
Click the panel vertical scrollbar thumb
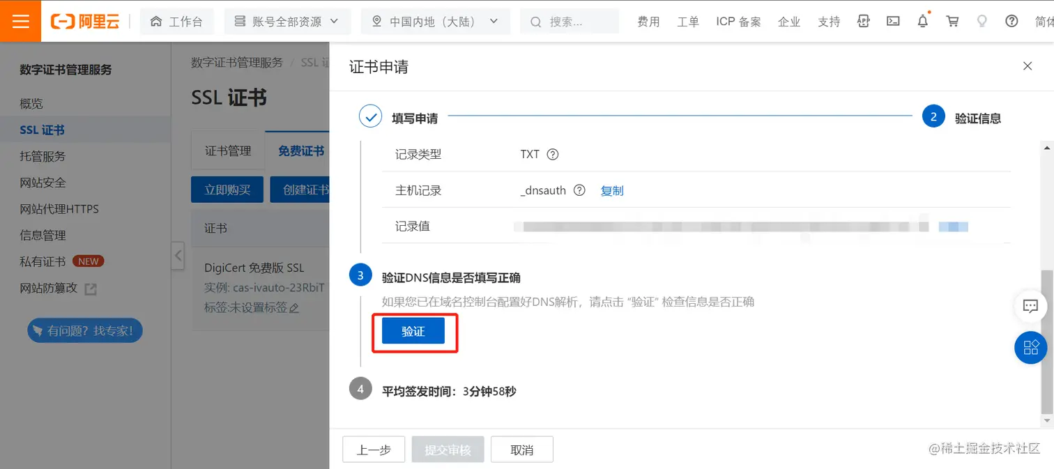[1047, 342]
